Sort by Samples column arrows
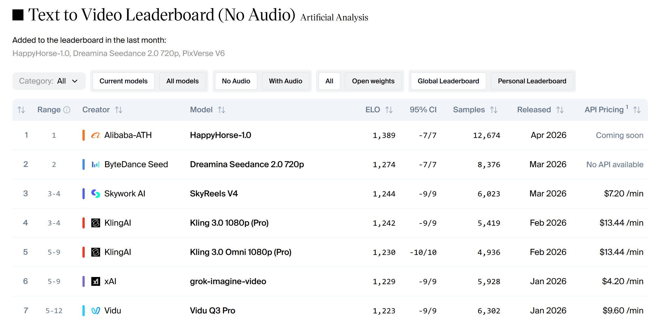Viewport: 662px width, 325px height. 493,110
